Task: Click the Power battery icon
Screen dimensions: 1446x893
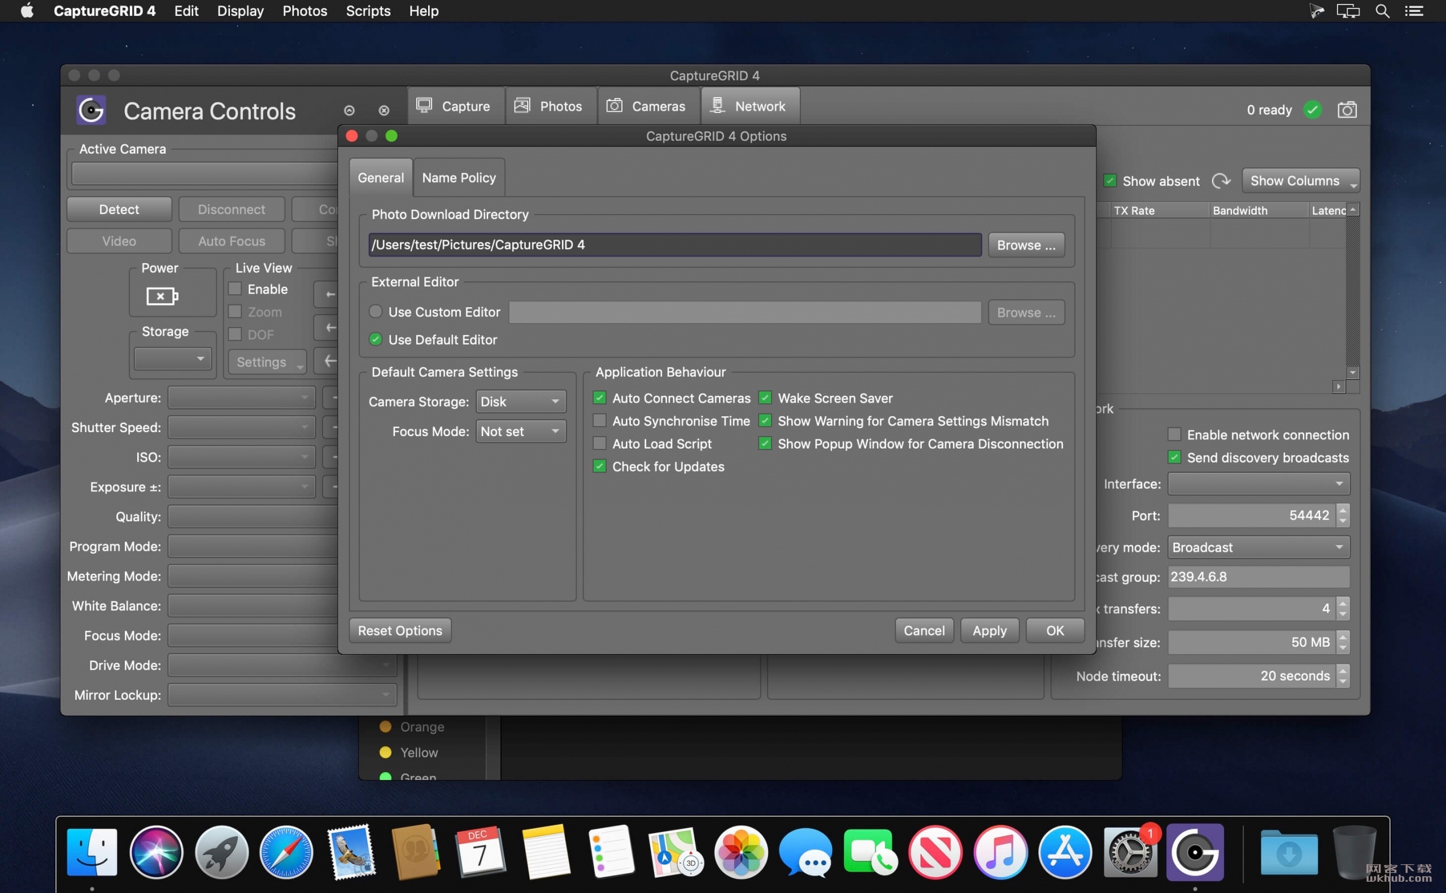Action: (162, 296)
